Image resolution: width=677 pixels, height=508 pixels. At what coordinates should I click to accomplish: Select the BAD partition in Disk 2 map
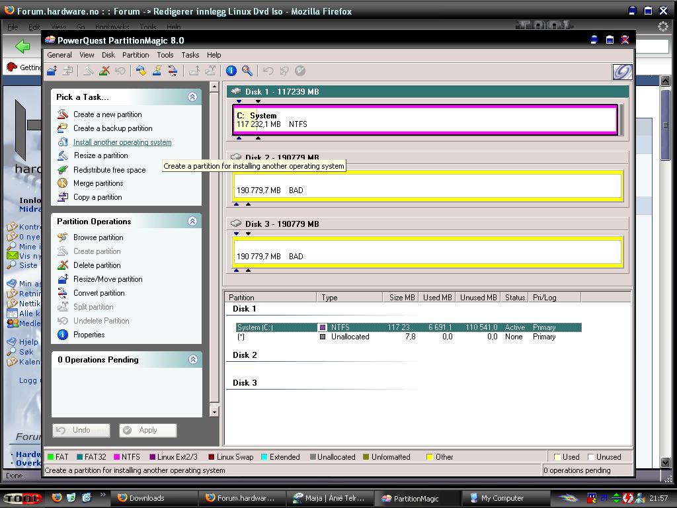pyautogui.click(x=428, y=186)
